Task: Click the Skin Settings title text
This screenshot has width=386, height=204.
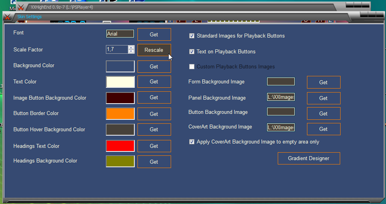Action: 30,17
